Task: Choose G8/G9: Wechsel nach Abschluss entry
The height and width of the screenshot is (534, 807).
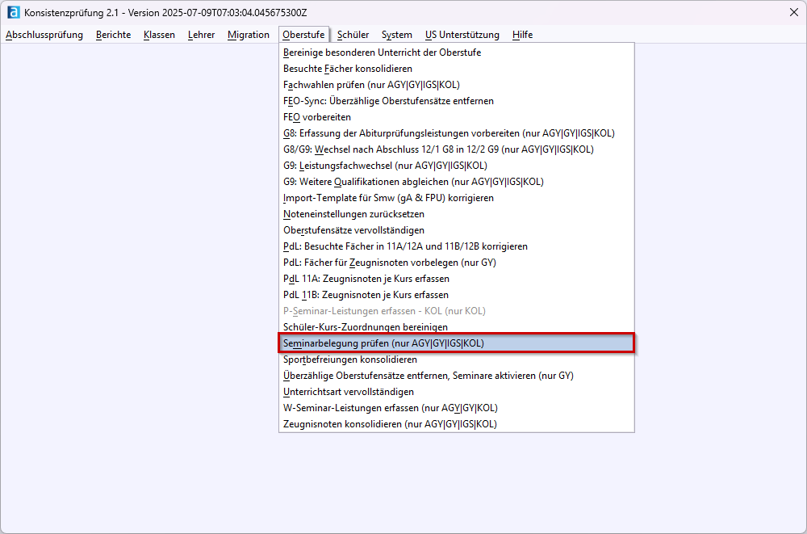Action: click(457, 149)
